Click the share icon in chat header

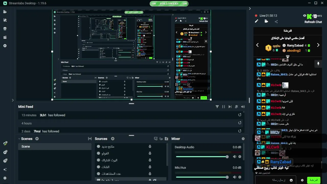276,21
